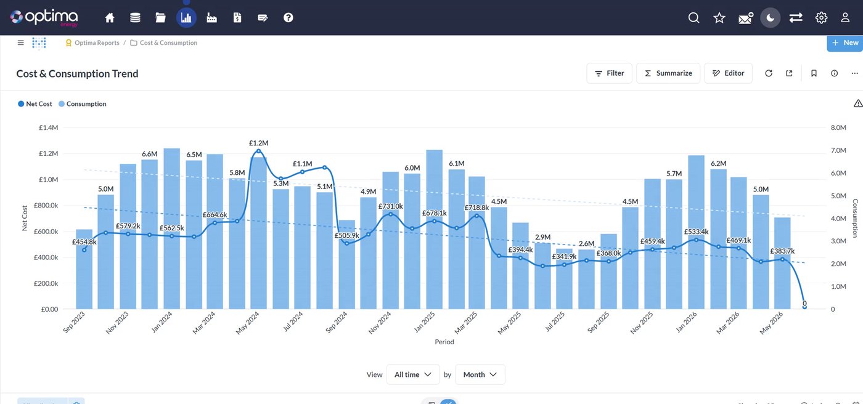This screenshot has height=404, width=863.
Task: Toggle the Consumption series in legend
Action: coord(83,104)
